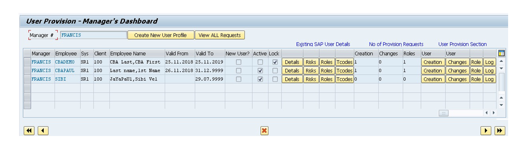
Task: Jump to first page with double-left arrow
Action: click(29, 131)
